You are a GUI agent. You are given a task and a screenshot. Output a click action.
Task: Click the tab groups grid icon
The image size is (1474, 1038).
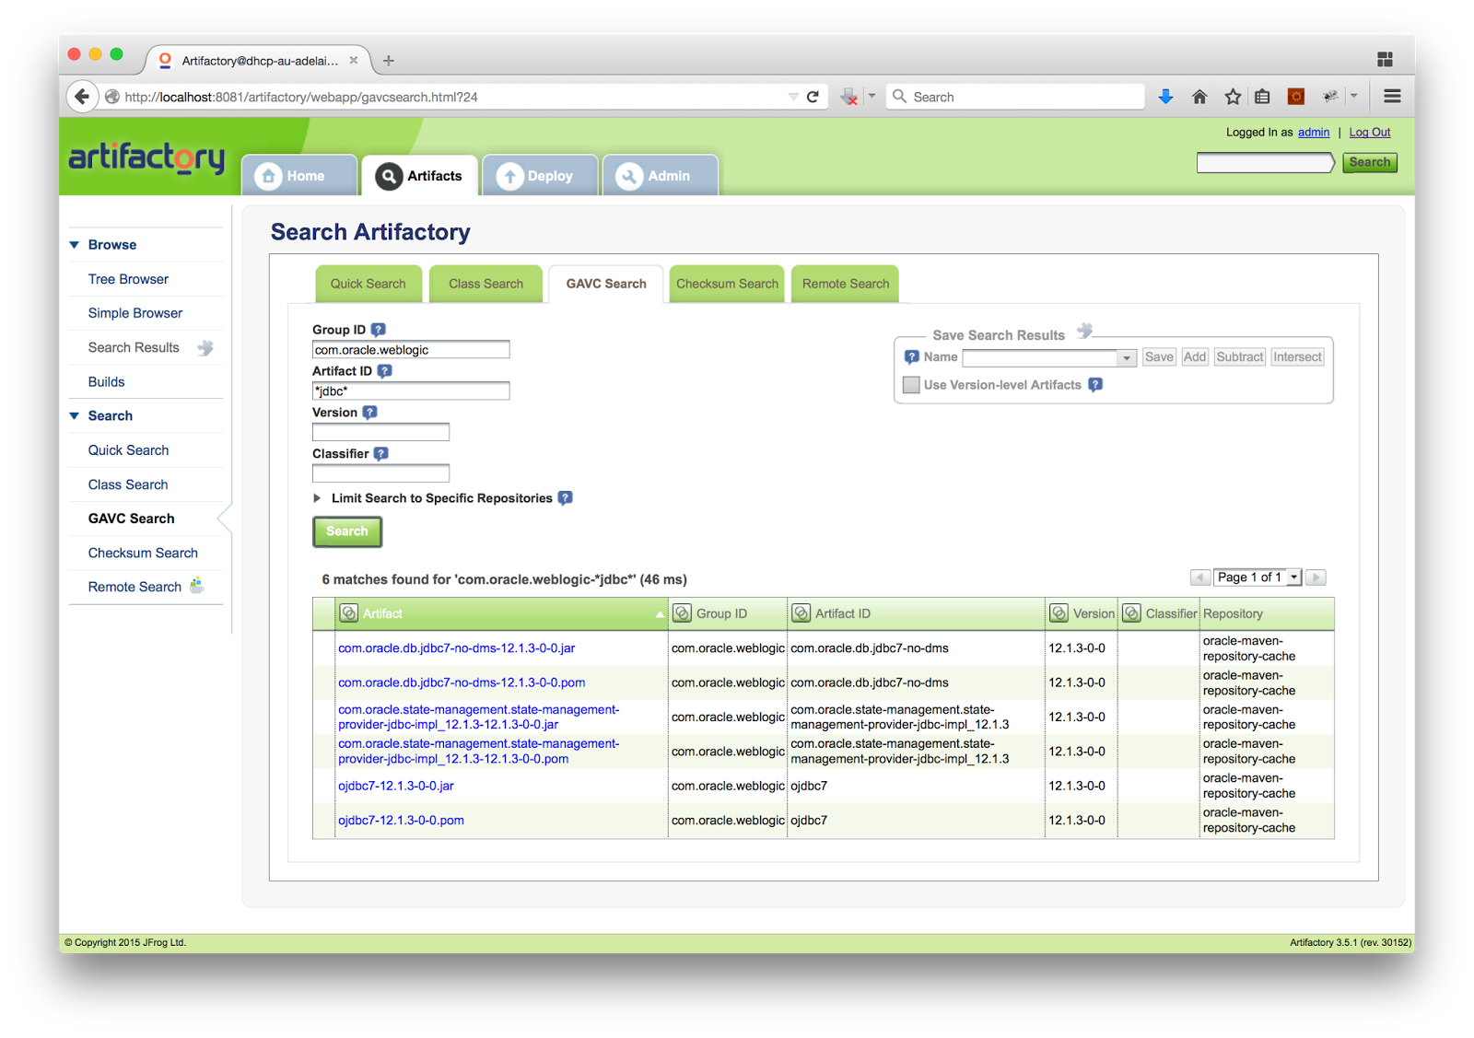click(x=1385, y=60)
